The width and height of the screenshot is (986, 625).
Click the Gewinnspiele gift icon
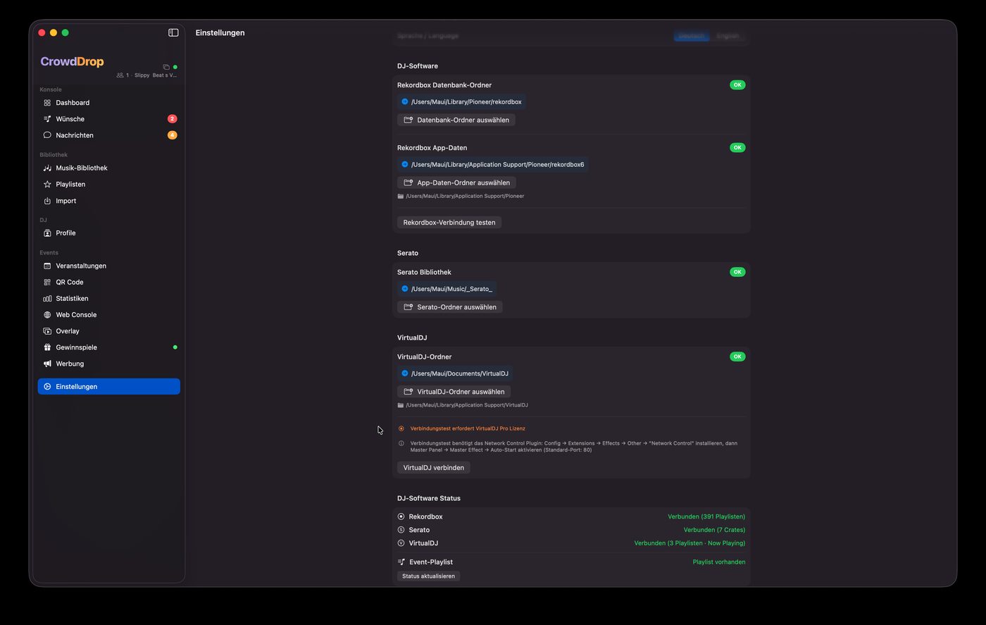[x=47, y=347]
